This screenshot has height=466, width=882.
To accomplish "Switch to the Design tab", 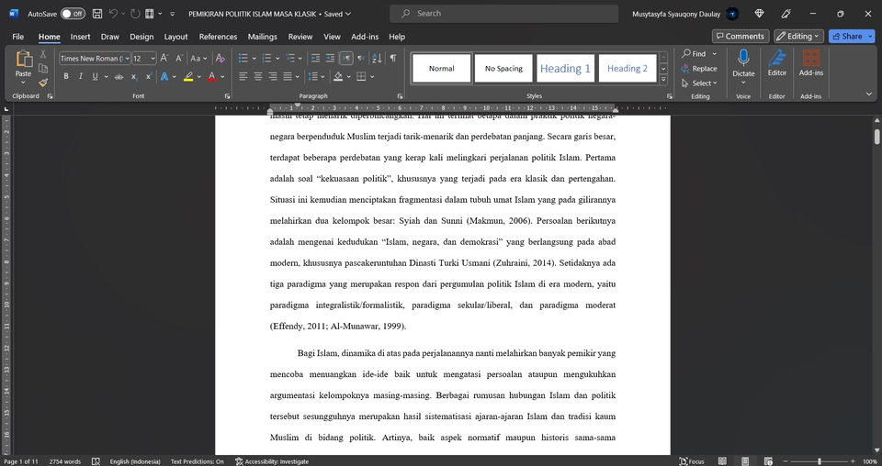I will click(141, 37).
